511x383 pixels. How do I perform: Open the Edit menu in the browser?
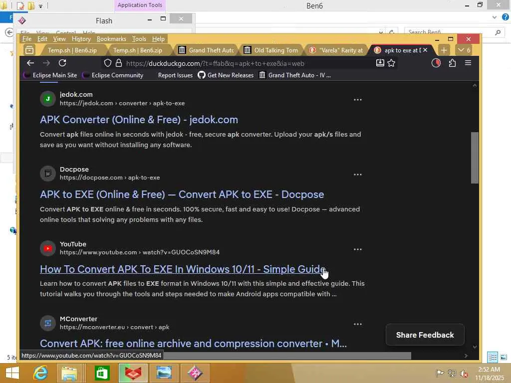point(42,39)
